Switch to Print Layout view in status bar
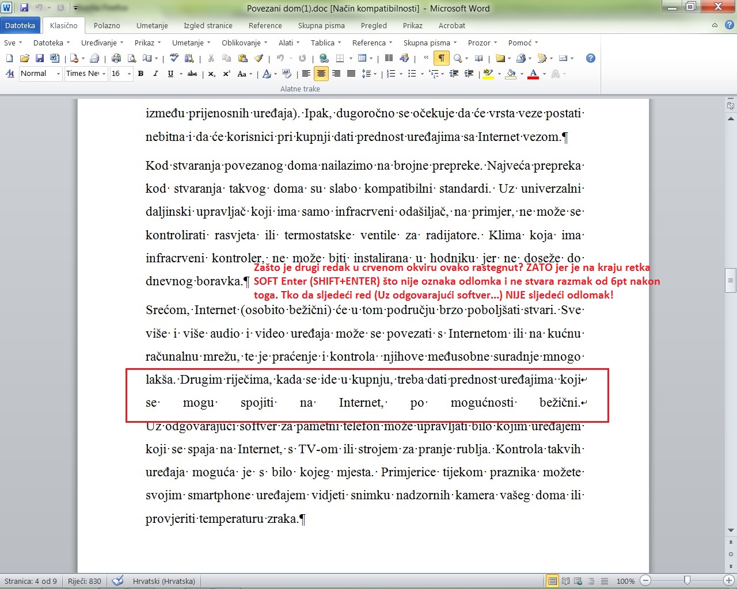This screenshot has width=737, height=589. pyautogui.click(x=553, y=581)
